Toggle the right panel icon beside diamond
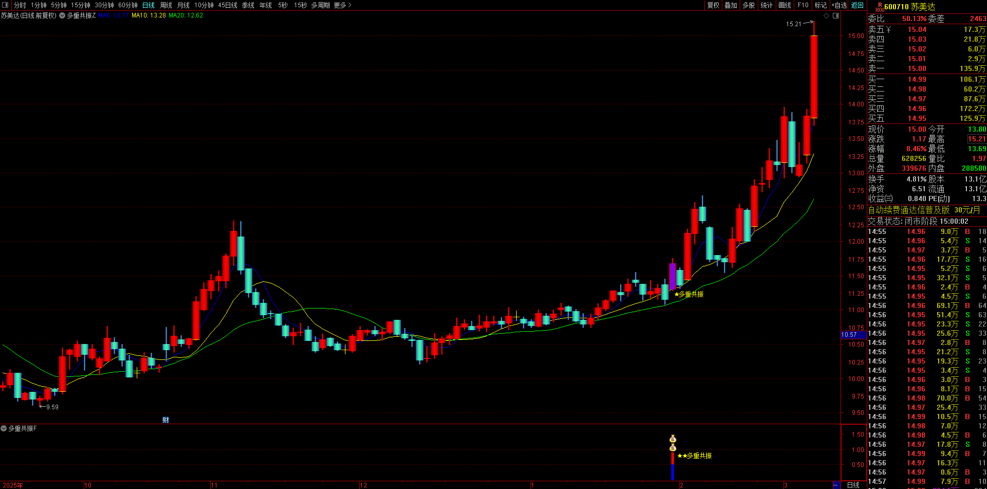987x489 pixels. click(x=836, y=15)
